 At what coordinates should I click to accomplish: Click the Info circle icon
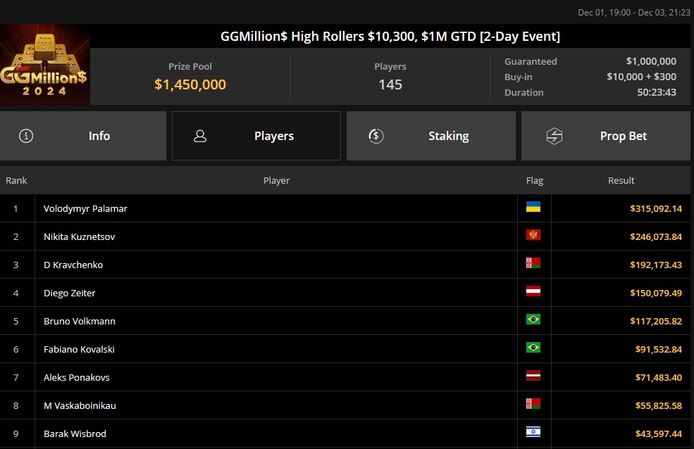point(26,136)
